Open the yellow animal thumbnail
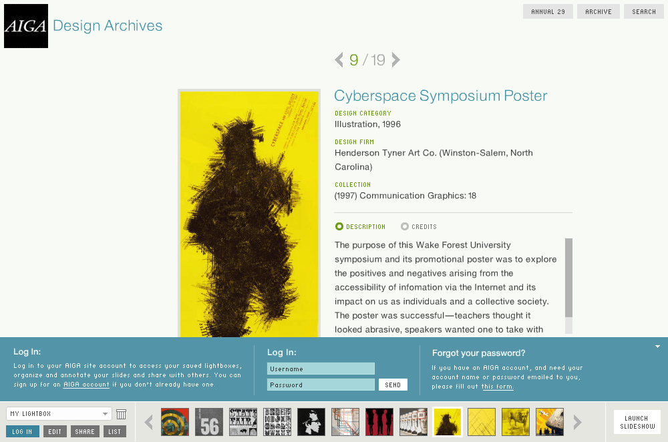This screenshot has height=442, width=668. coord(516,422)
